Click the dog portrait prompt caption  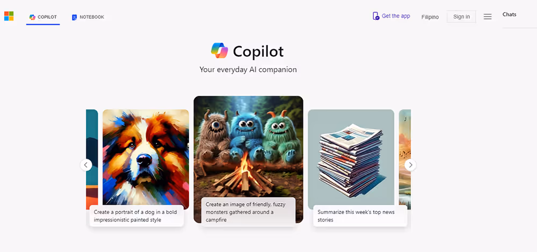[x=136, y=216]
